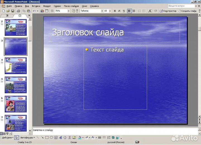Open the Вставка menu
Screen dimensions: 201x145
point(36,6)
